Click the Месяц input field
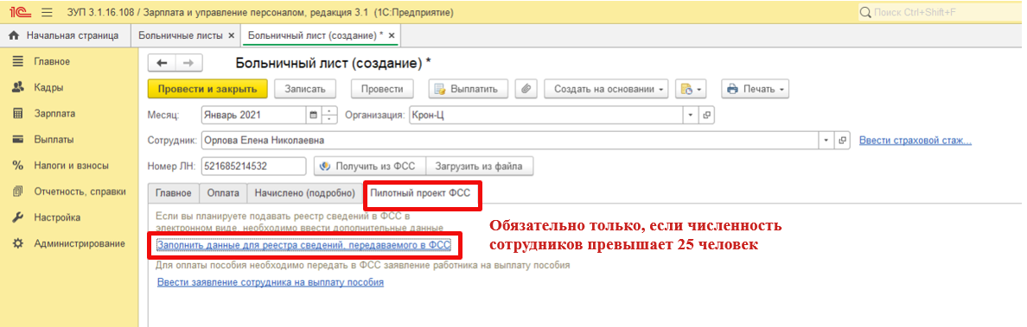1027x327 pixels. (x=254, y=115)
